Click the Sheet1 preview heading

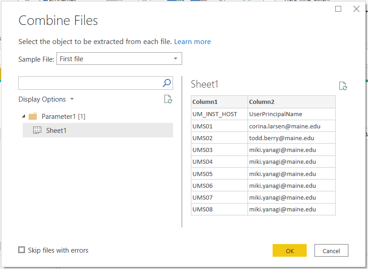204,84
